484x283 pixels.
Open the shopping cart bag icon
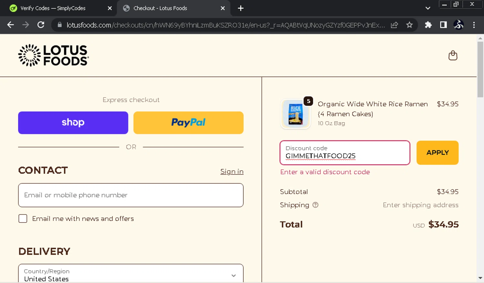[453, 56]
